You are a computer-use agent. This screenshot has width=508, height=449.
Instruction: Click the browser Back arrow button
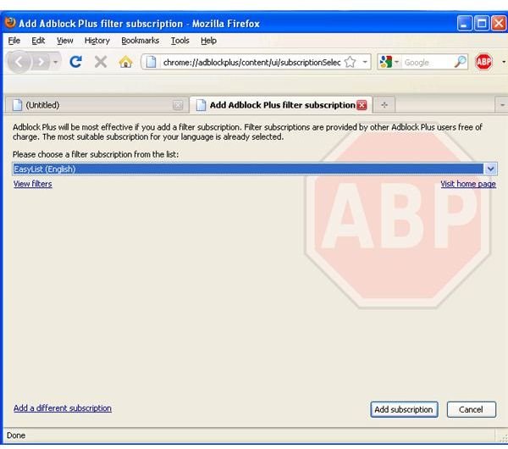pyautogui.click(x=19, y=62)
